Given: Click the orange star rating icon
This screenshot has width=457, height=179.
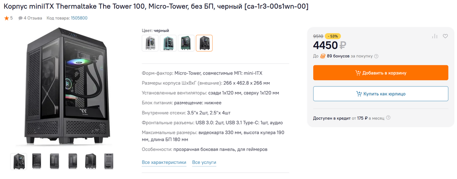Looking at the screenshot, I should click(x=6, y=18).
